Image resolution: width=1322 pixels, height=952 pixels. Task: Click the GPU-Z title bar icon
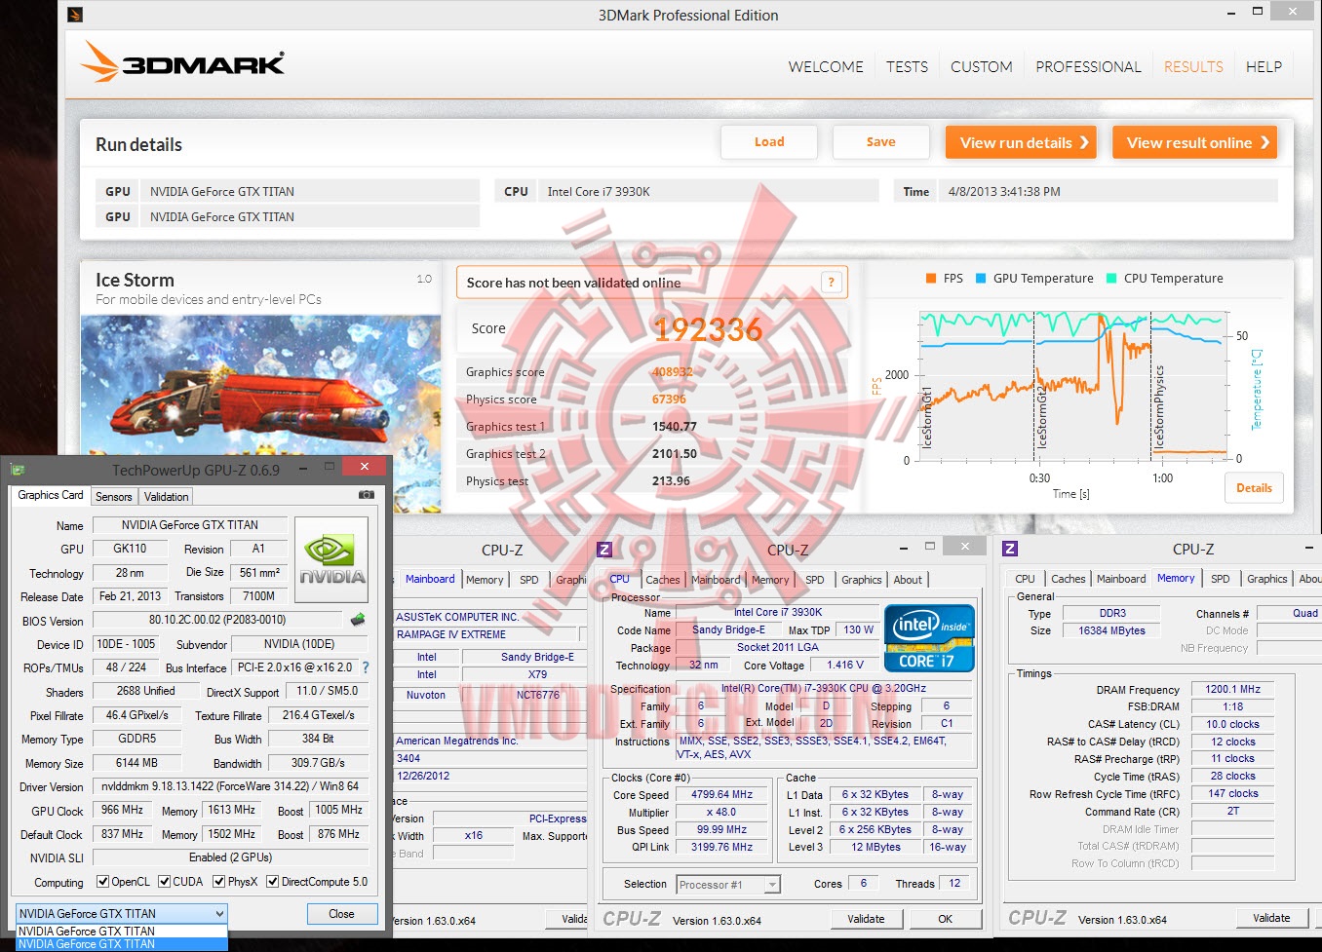[17, 470]
